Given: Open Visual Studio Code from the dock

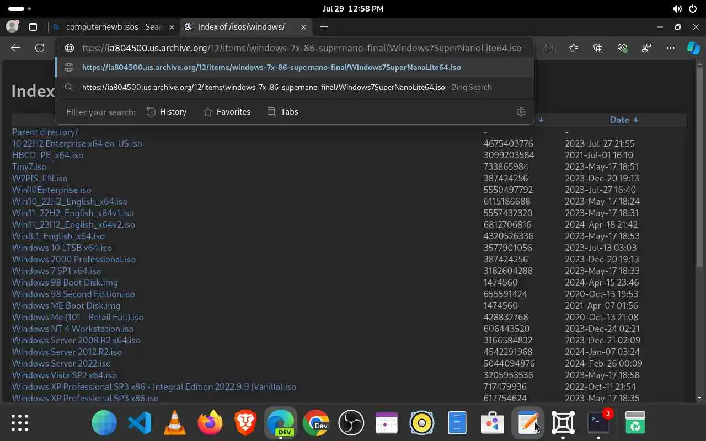Looking at the screenshot, I should (x=140, y=423).
